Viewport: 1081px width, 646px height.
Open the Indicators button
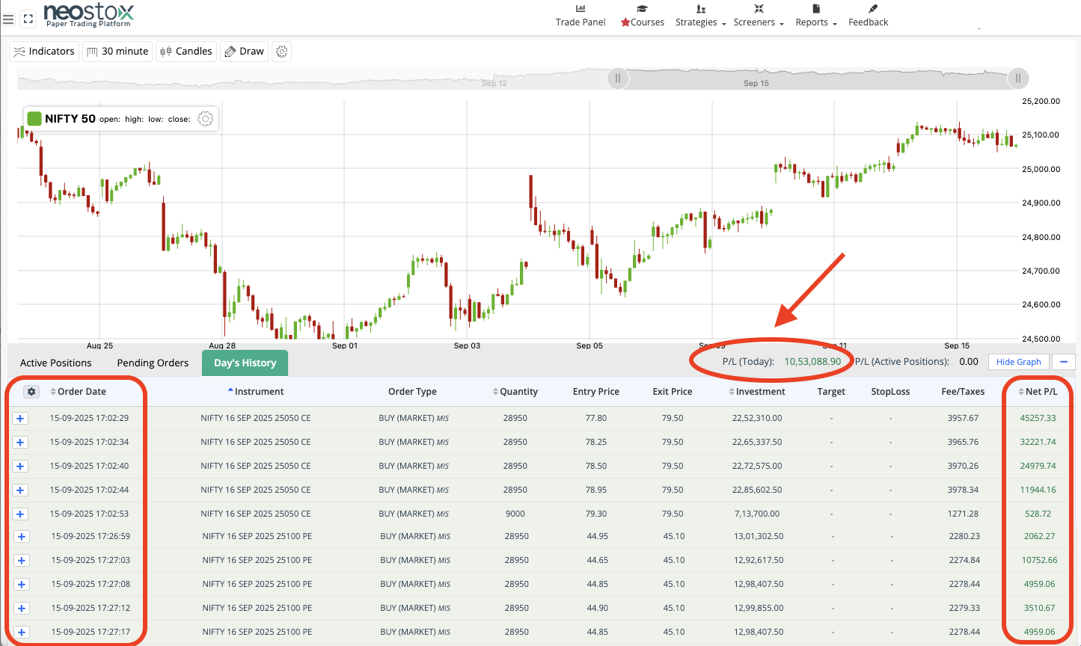[x=43, y=52]
